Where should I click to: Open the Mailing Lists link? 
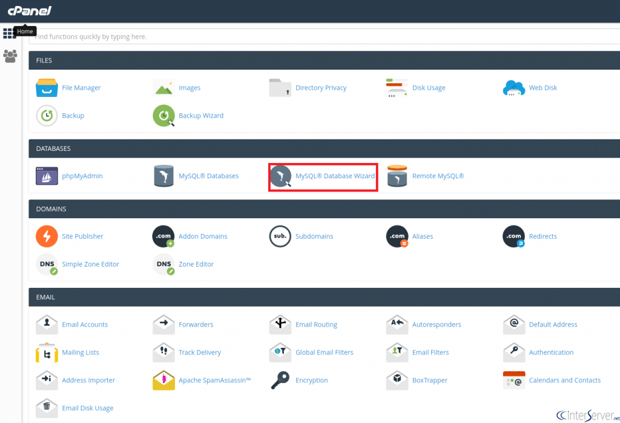pos(81,353)
